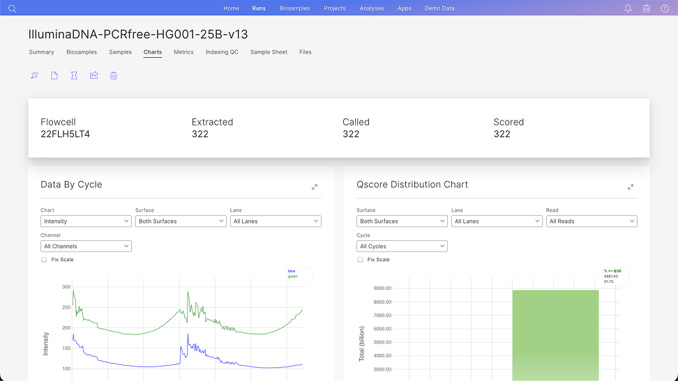The image size is (678, 381).
Task: Open the trash icon in header
Action: coord(647,8)
